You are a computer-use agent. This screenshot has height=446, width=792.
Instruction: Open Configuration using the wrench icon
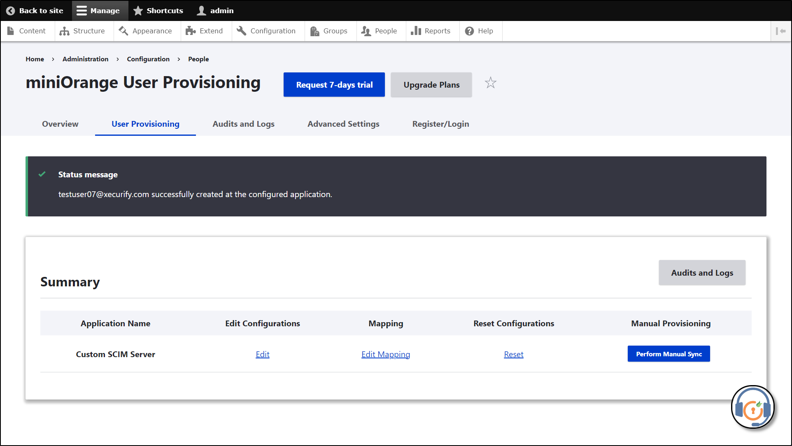pyautogui.click(x=240, y=30)
